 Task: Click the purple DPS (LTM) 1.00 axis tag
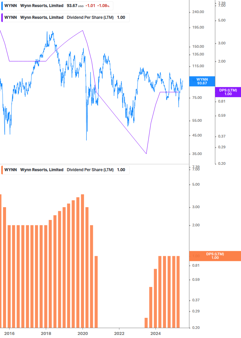(x=228, y=92)
